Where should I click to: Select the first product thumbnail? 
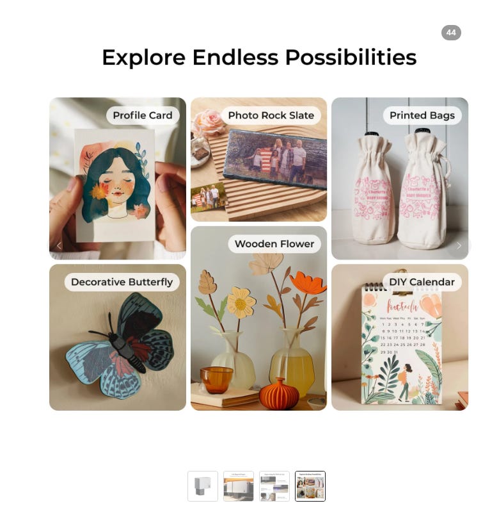203,486
